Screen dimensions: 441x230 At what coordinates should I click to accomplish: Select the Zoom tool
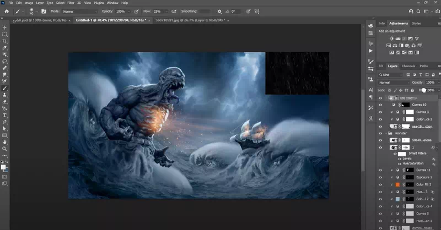pos(4,149)
